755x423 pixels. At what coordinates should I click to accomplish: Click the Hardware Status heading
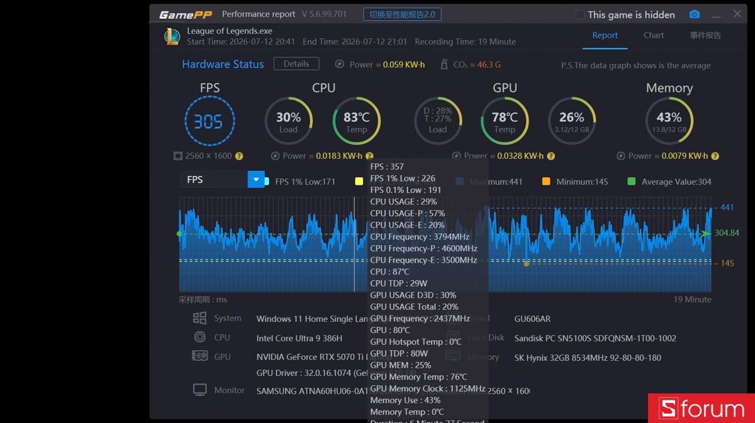(x=223, y=64)
